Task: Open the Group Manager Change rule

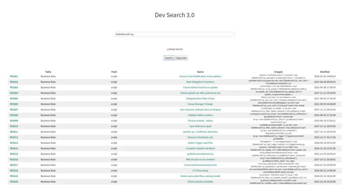Action: [200, 104]
